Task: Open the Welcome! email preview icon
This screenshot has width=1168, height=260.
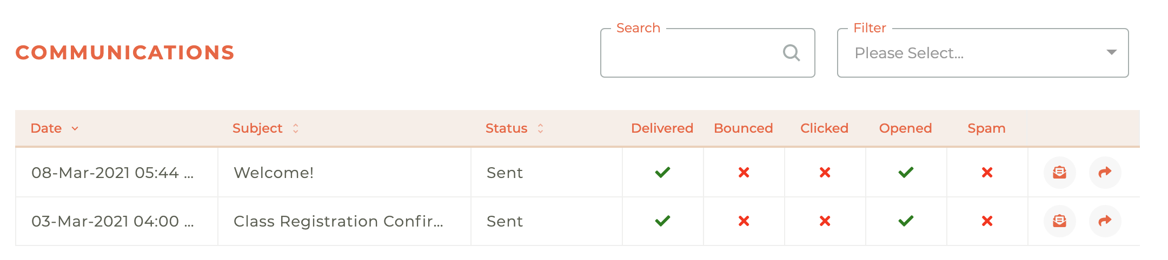Action: click(x=1059, y=173)
